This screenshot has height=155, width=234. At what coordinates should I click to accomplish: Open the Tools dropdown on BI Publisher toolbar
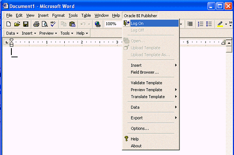[67, 33]
